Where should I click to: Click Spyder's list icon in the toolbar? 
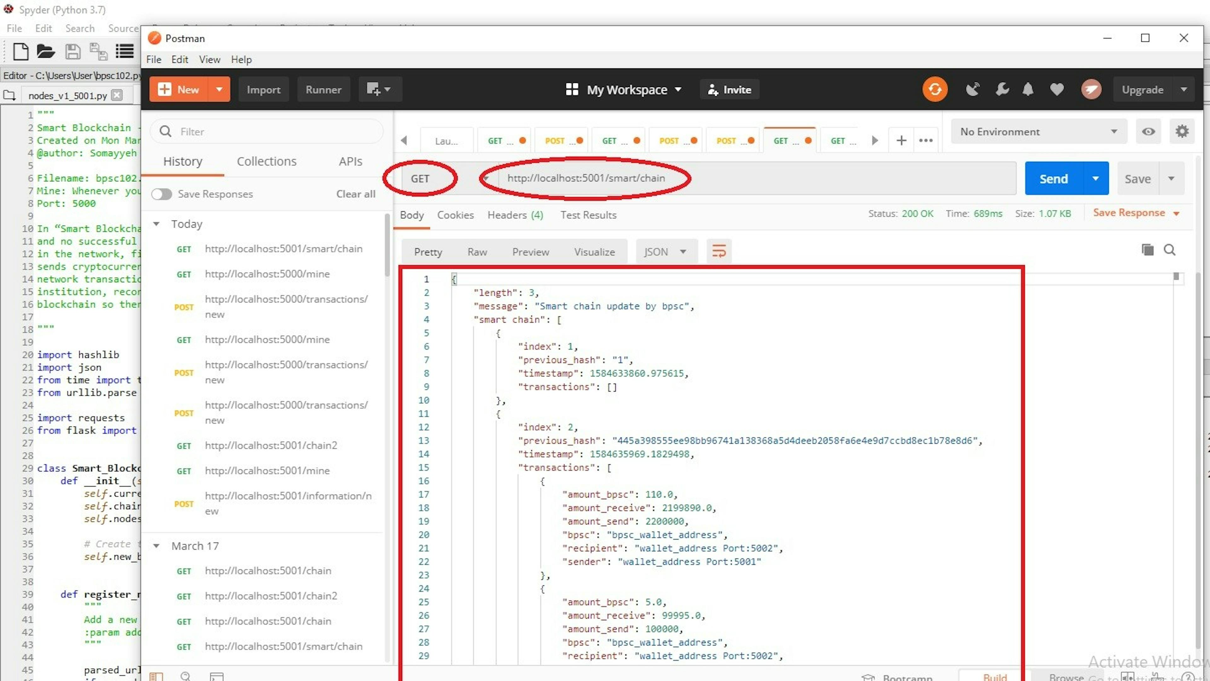[124, 51]
